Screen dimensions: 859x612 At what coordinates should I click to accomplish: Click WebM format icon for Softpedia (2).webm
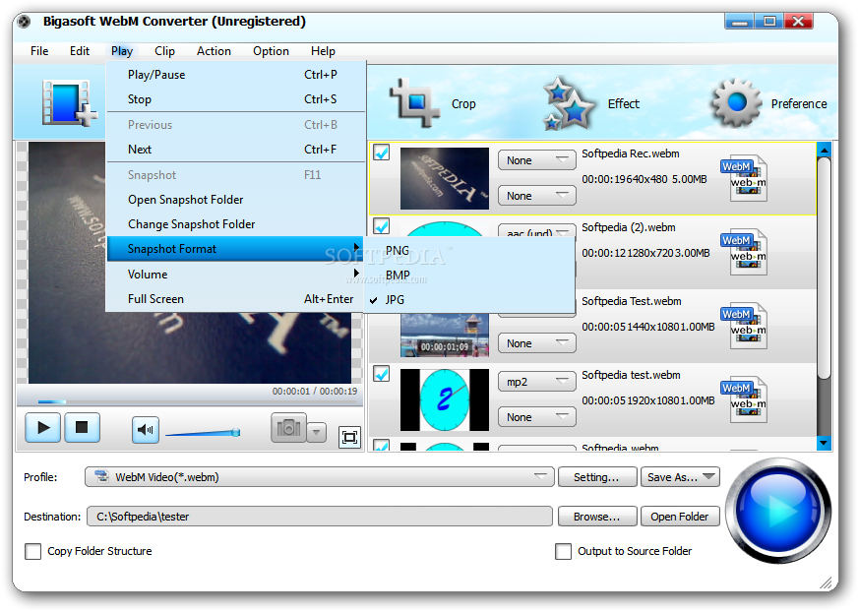pyautogui.click(x=744, y=252)
